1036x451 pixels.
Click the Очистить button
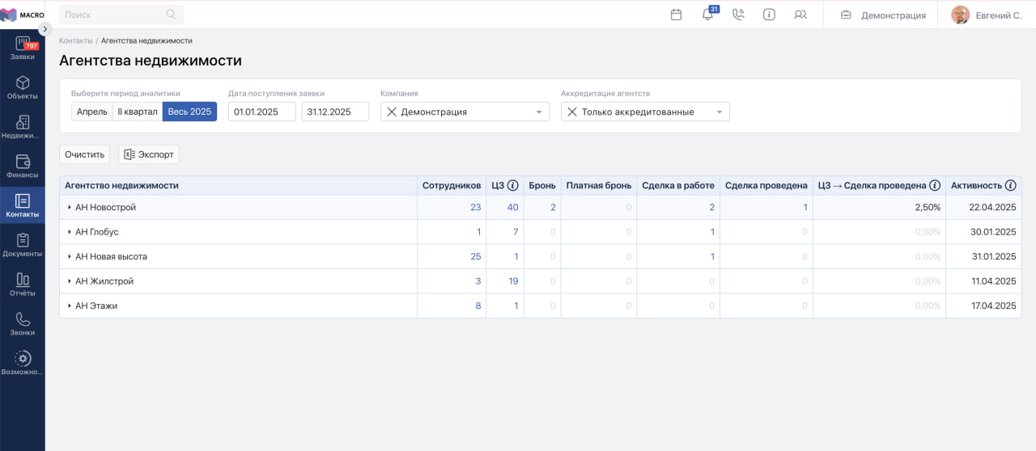(84, 154)
